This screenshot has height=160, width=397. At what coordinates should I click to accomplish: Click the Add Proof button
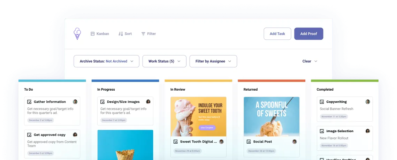(308, 34)
